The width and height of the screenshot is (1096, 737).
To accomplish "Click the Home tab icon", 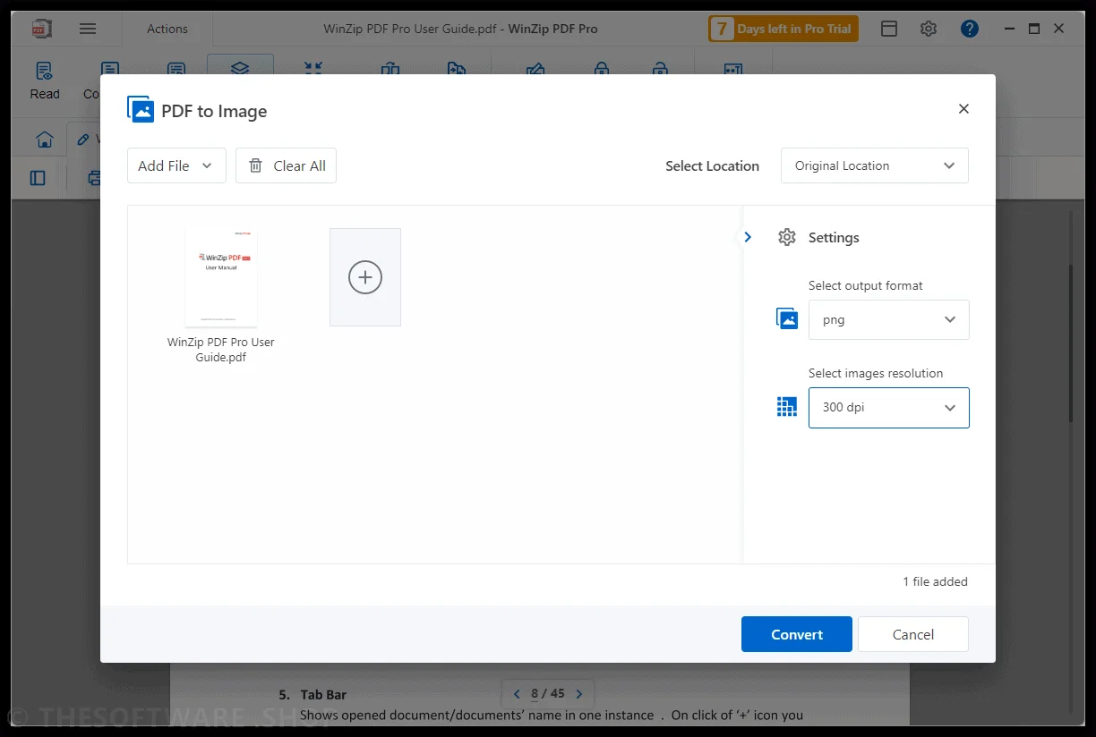I will pyautogui.click(x=44, y=140).
